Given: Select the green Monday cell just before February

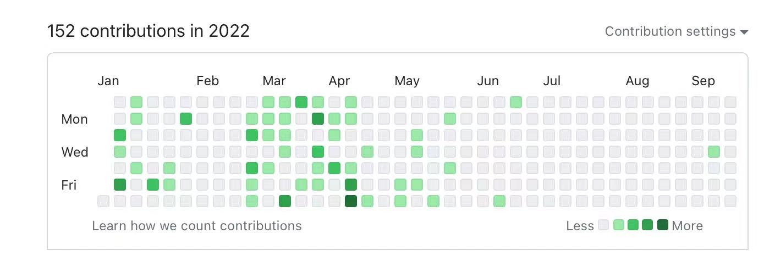Looking at the screenshot, I should click(x=186, y=119).
